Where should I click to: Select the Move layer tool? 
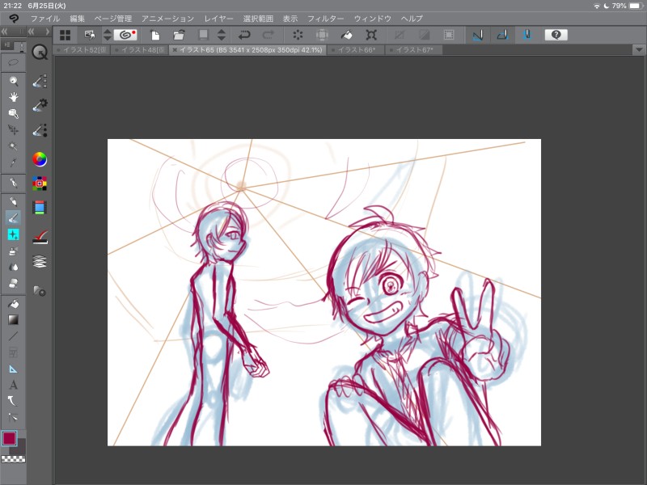[x=13, y=130]
